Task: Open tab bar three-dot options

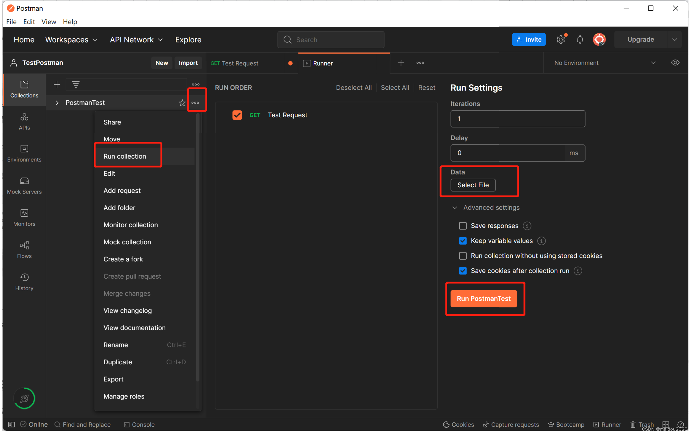Action: [x=420, y=63]
